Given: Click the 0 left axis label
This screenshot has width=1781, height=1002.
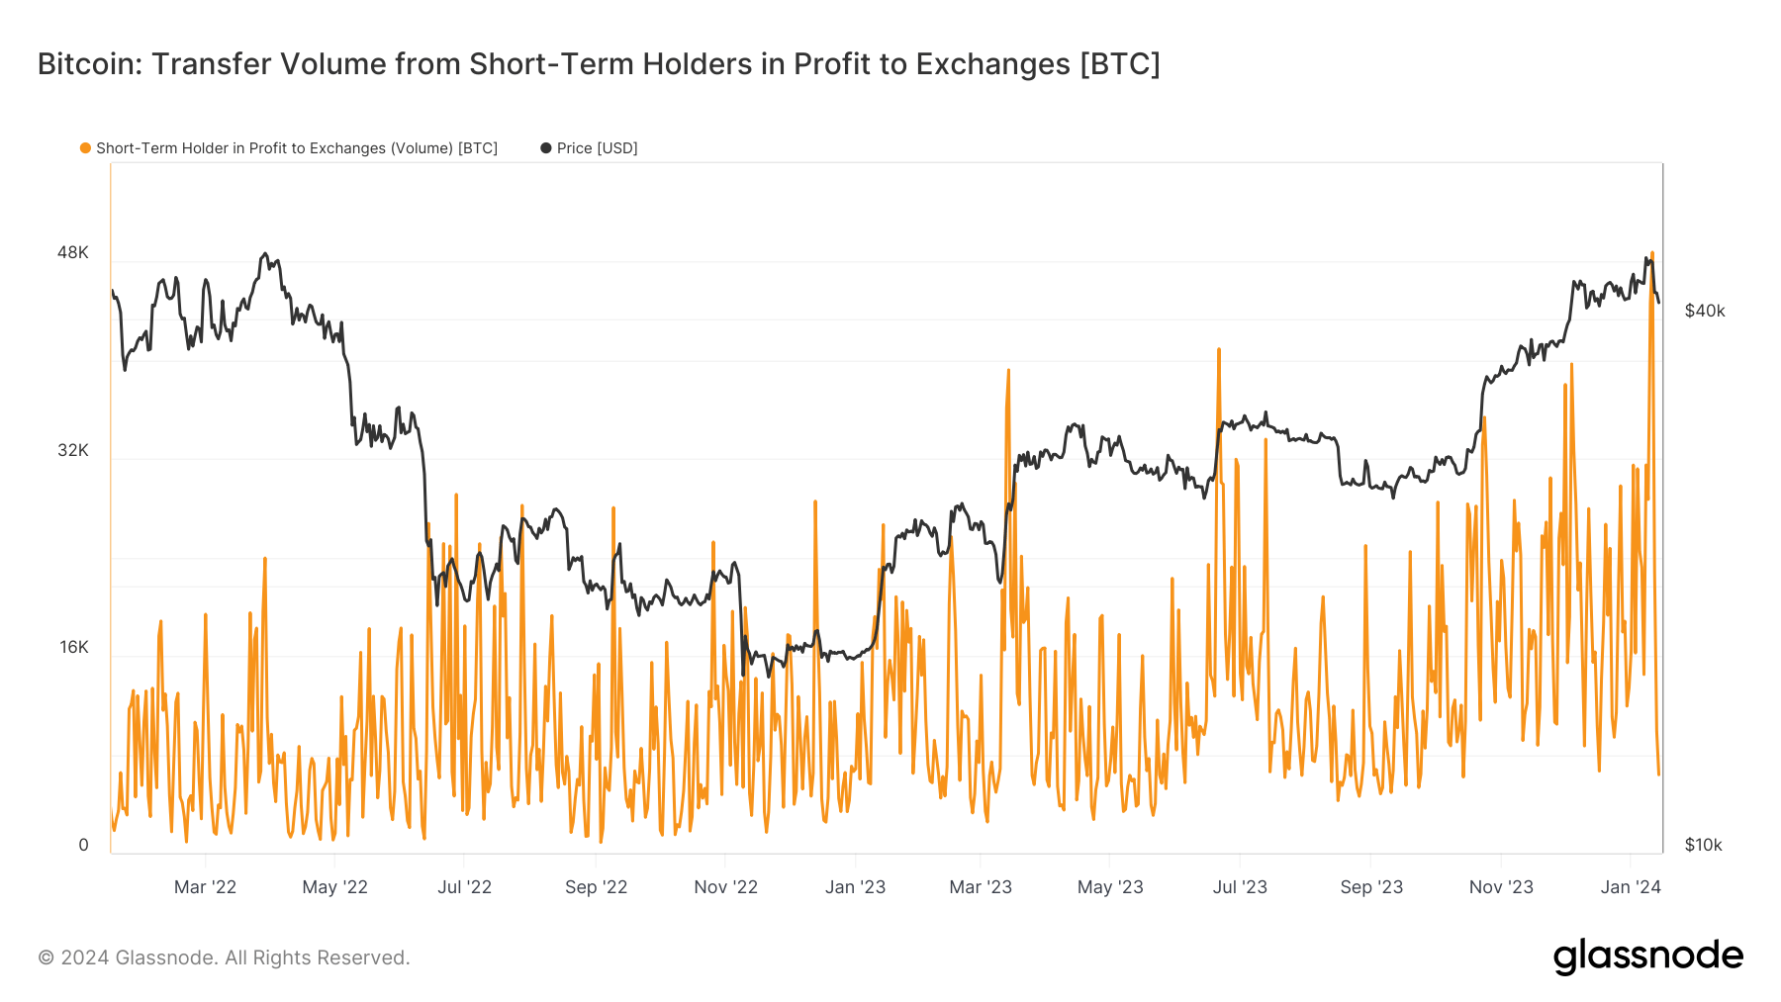Looking at the screenshot, I should point(84,845).
